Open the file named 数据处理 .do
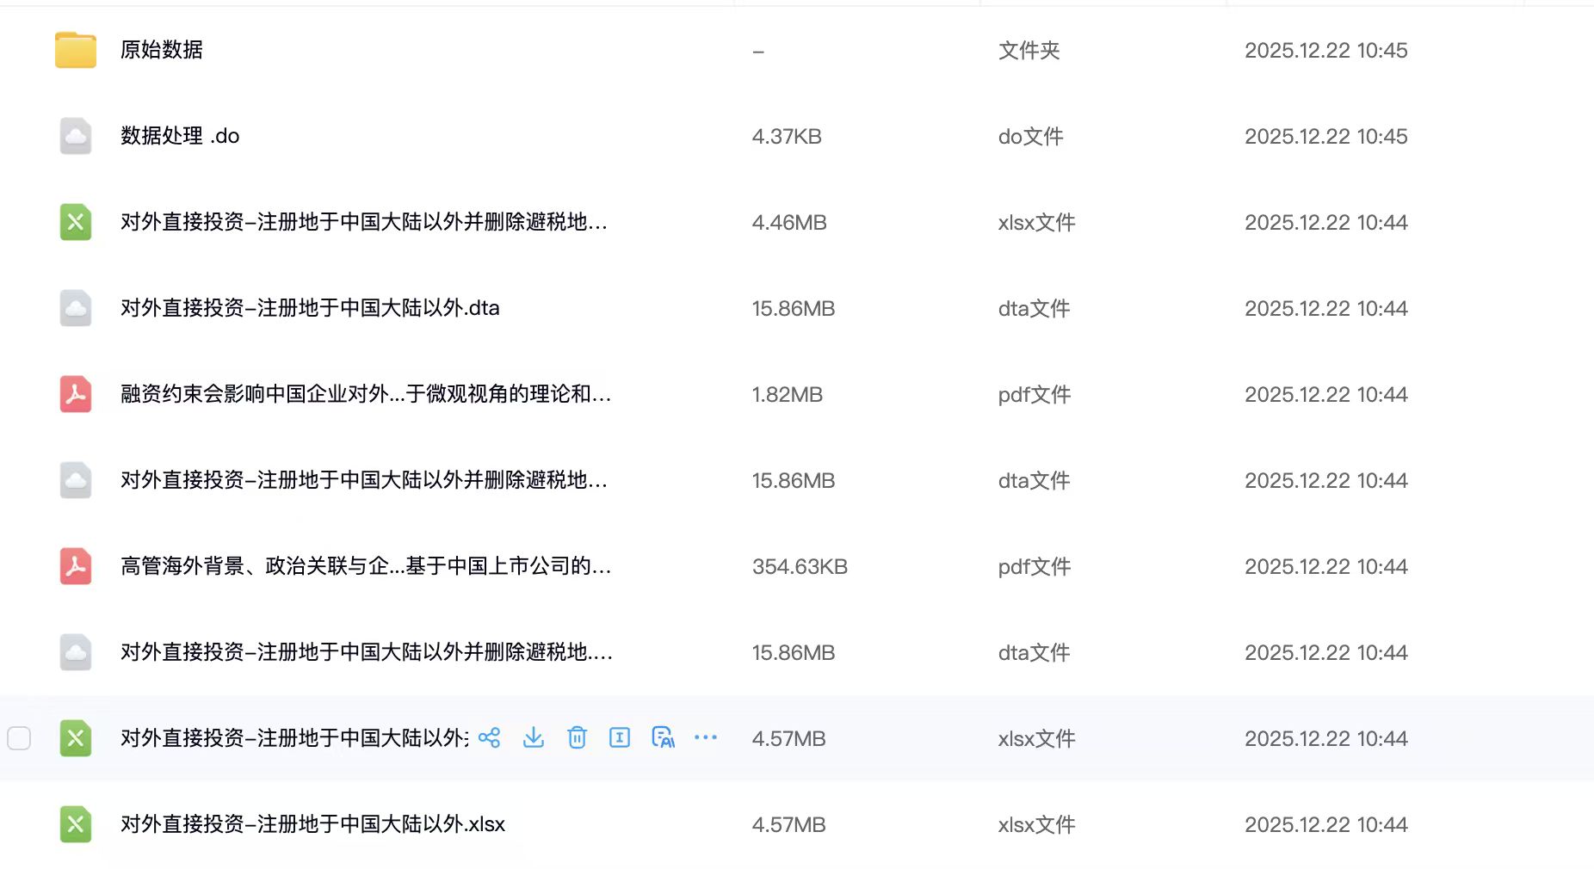The width and height of the screenshot is (1594, 869). pos(180,136)
